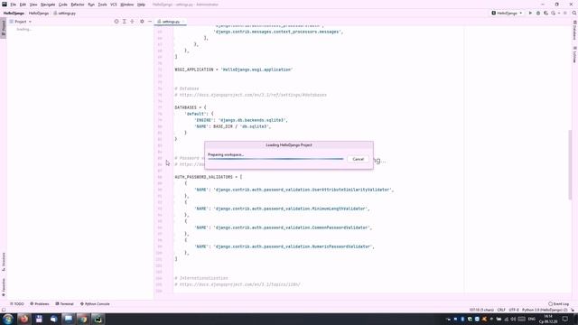Cancel loading the HelloDjango project

358,159
